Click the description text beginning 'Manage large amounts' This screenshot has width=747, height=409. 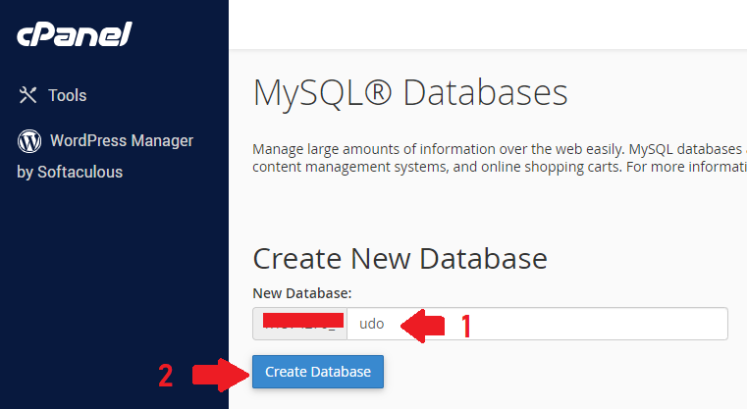[x=500, y=158]
